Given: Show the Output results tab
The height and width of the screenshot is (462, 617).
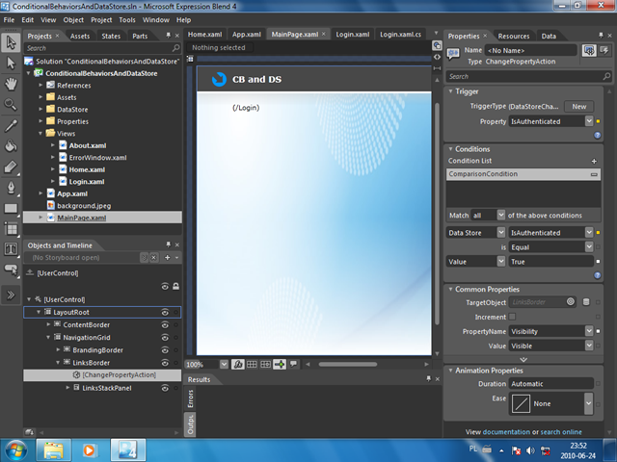Looking at the screenshot, I should click(190, 424).
